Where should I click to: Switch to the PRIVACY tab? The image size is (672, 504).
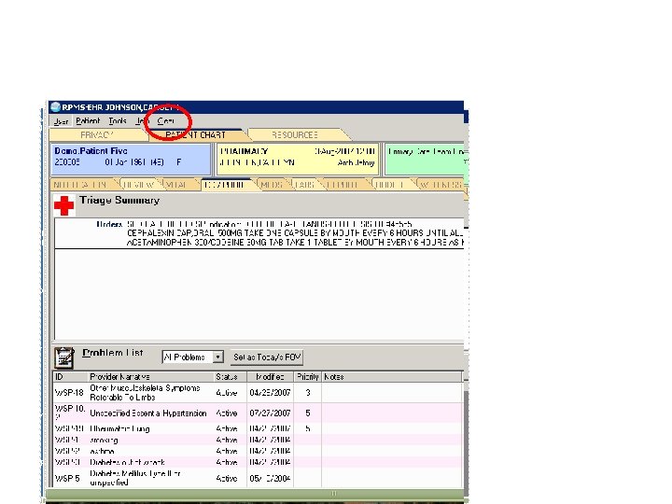[x=97, y=135]
